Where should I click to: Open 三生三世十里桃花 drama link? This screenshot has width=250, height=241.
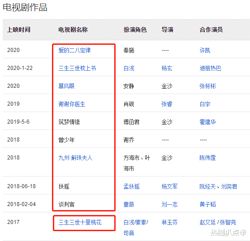coord(80,222)
